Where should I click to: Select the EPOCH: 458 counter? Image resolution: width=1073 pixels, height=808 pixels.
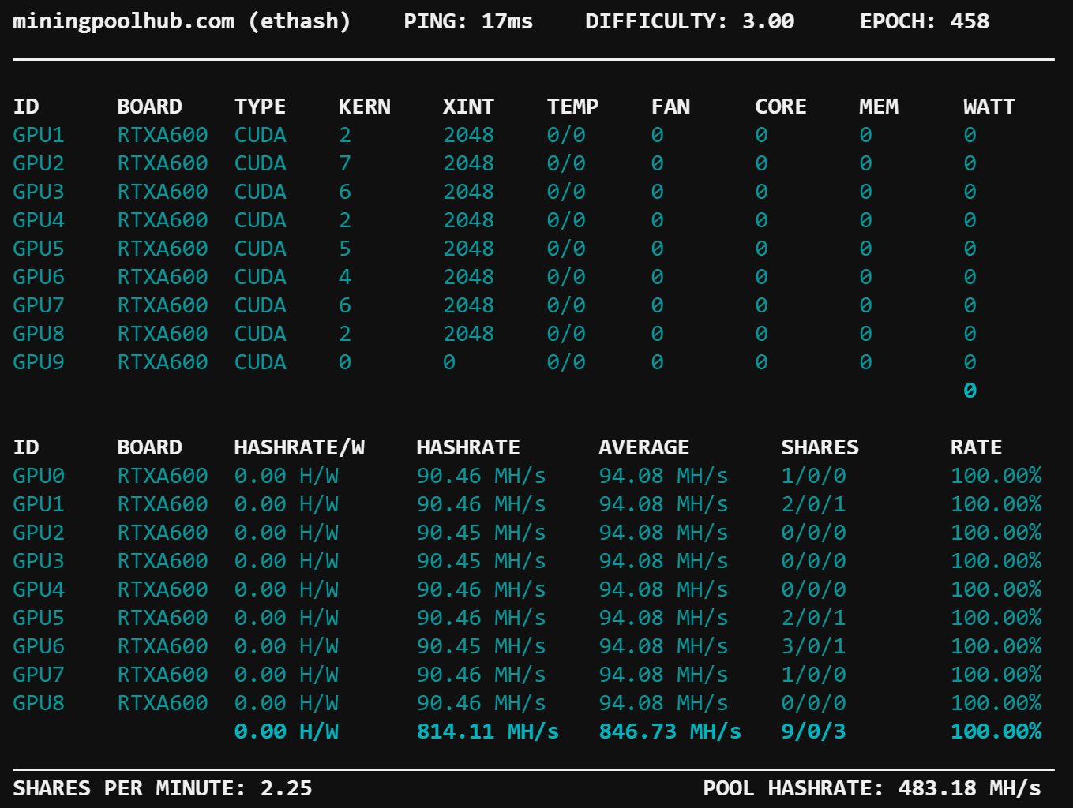click(x=925, y=21)
